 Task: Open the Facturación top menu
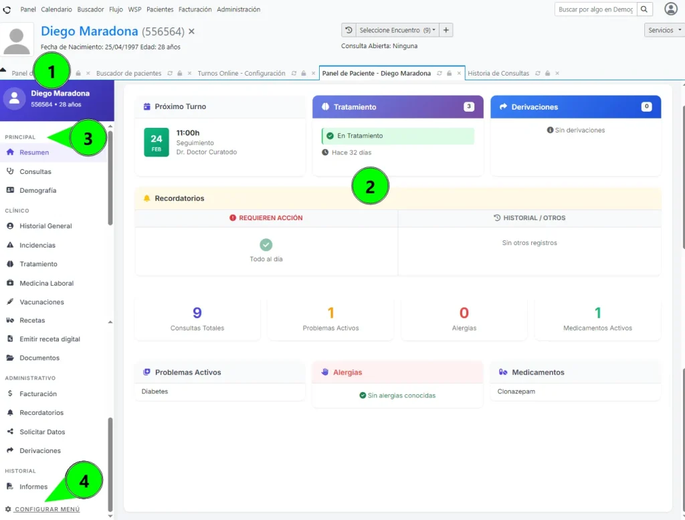pyautogui.click(x=195, y=9)
